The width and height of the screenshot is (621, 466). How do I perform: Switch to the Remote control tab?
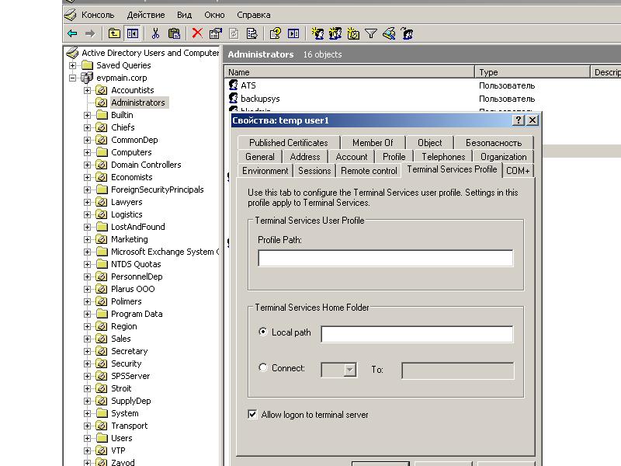pyautogui.click(x=369, y=171)
